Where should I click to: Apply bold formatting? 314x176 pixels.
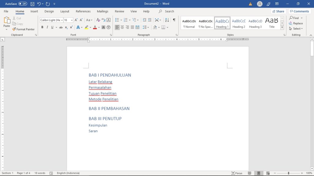[x=42, y=27]
